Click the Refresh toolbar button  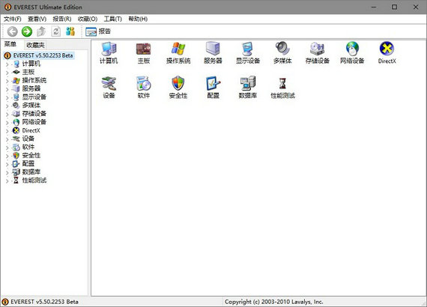56,31
